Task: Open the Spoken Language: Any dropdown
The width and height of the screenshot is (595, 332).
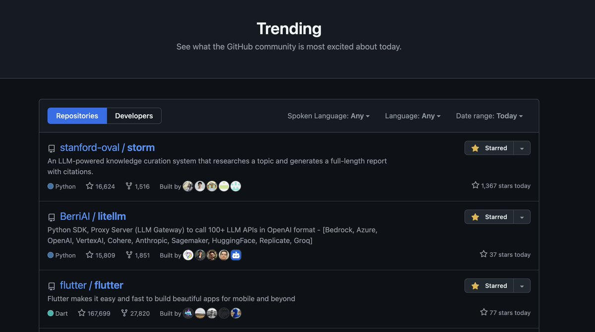Action: click(x=329, y=116)
